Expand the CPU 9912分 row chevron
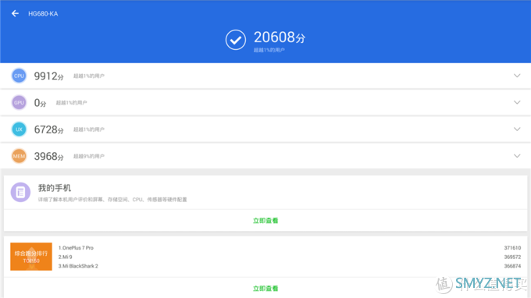The width and height of the screenshot is (531, 298). [517, 76]
